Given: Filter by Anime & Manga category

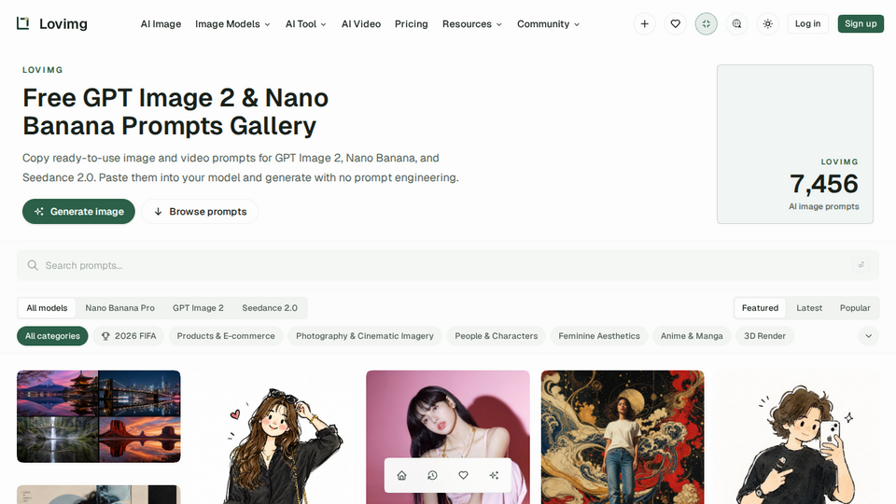Looking at the screenshot, I should point(692,336).
